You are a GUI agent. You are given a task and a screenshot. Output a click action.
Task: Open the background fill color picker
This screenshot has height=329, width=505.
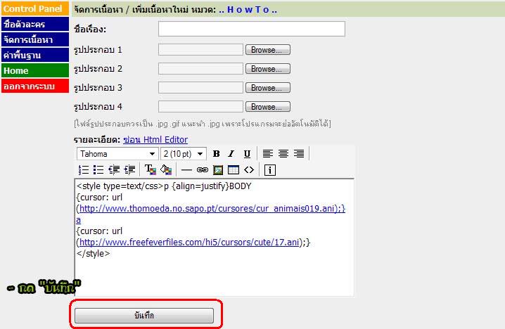[166, 169]
